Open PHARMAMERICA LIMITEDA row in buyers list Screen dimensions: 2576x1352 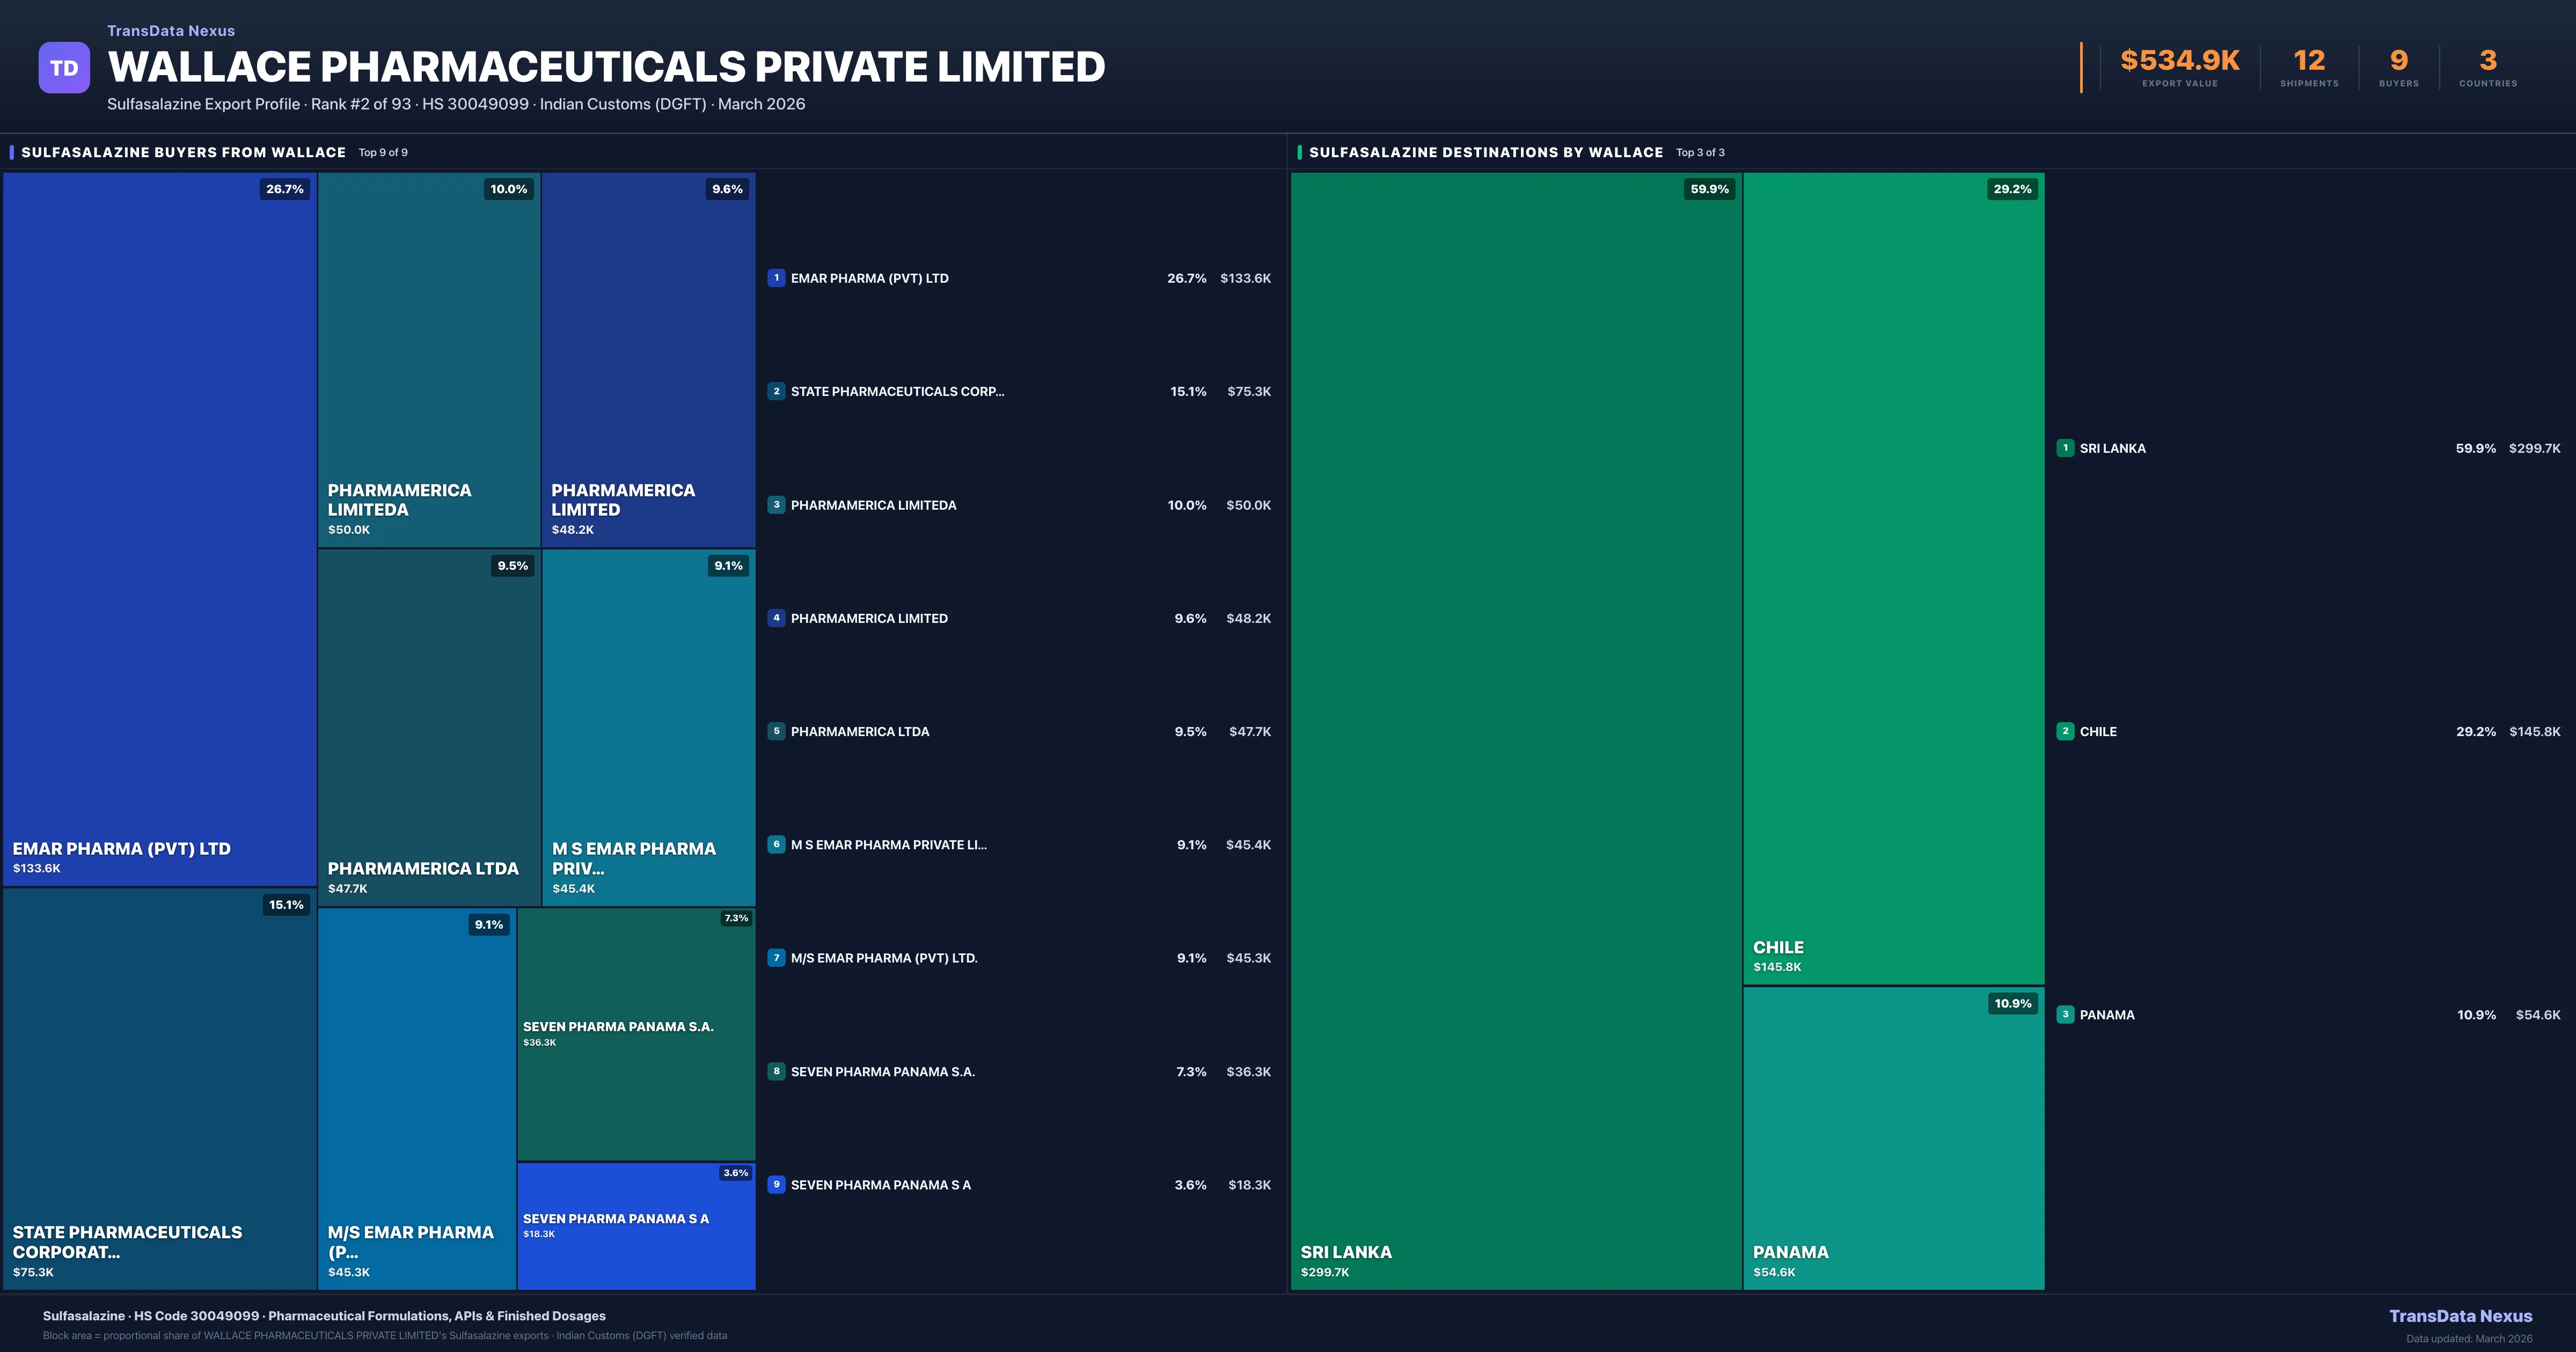click(x=873, y=505)
